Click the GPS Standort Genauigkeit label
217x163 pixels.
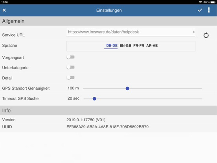(26, 88)
